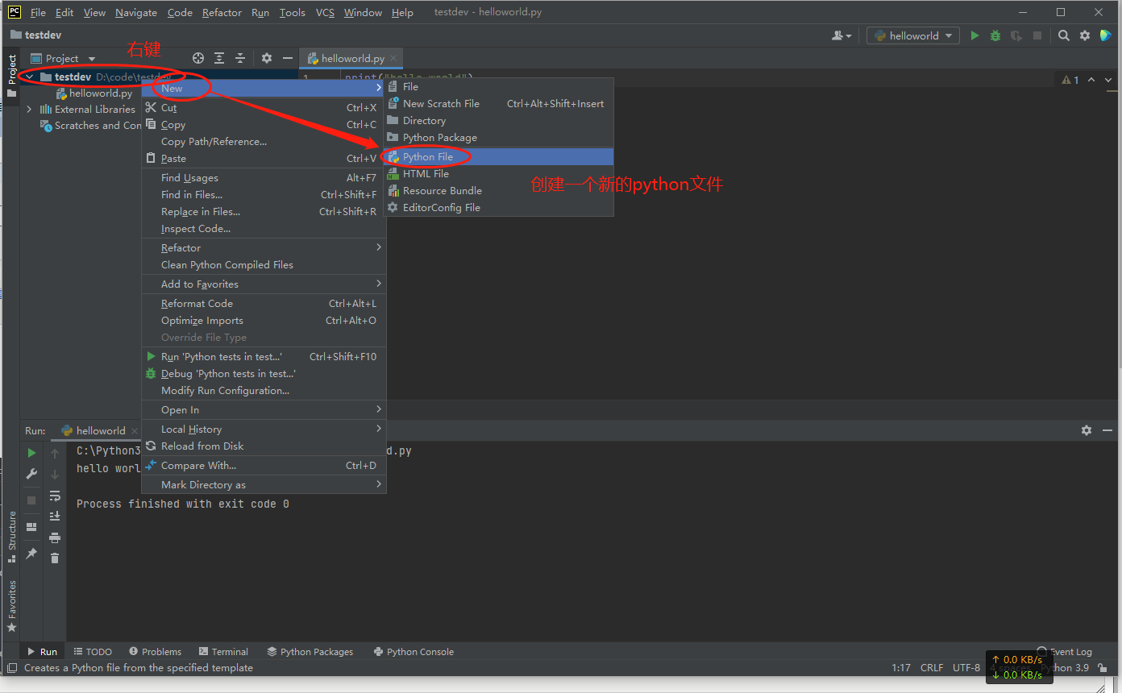Open the user account dropdown in toolbar
The height and width of the screenshot is (693, 1122).
click(841, 35)
